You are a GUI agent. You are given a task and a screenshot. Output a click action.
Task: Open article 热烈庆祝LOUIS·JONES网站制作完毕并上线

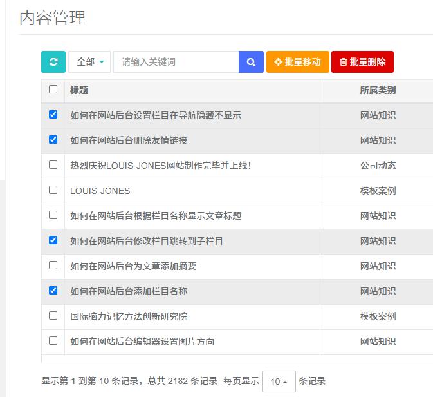(x=160, y=166)
